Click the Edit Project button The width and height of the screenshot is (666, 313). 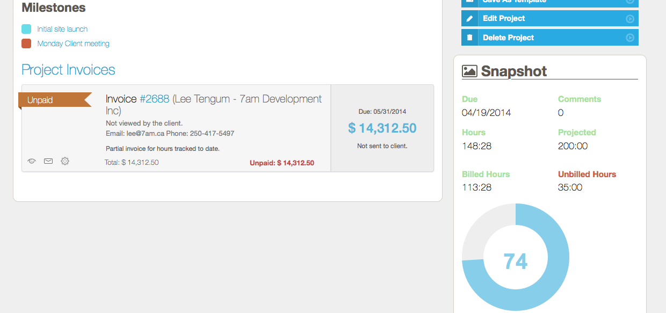tap(550, 18)
